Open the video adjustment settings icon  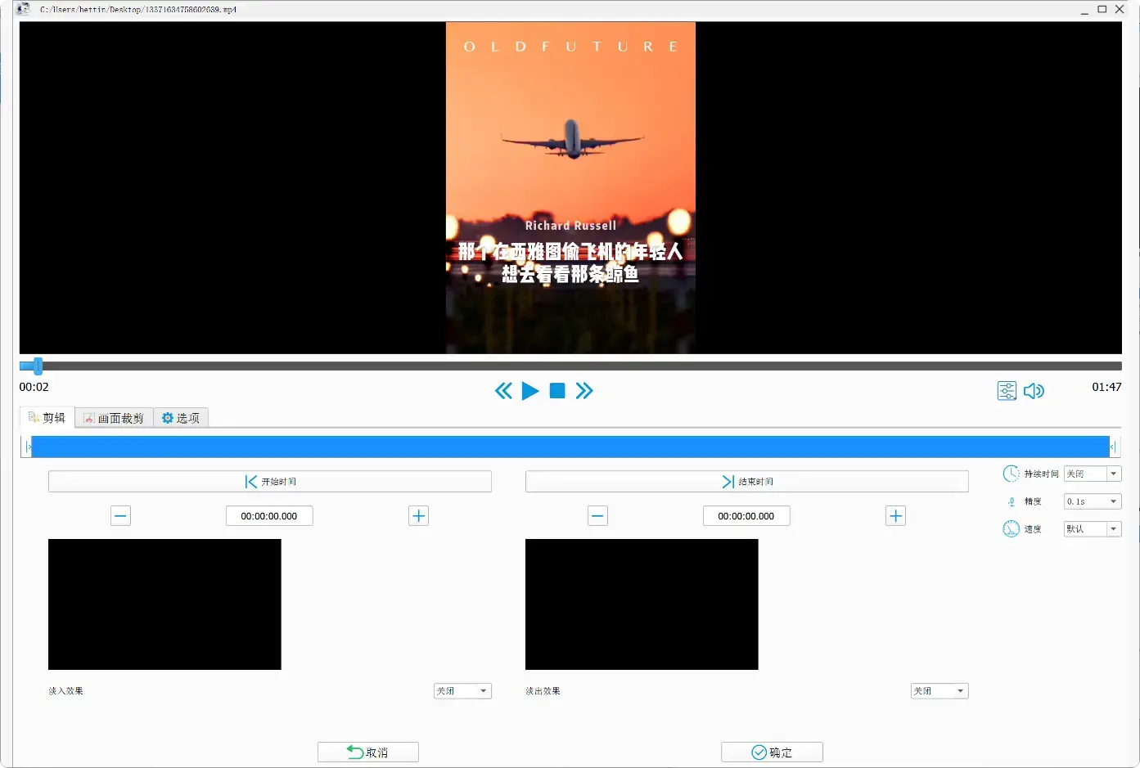point(1007,391)
